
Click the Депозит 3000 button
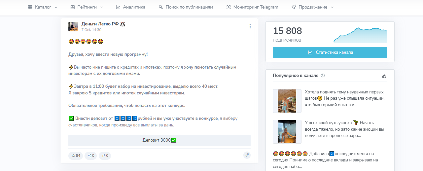pos(159,140)
